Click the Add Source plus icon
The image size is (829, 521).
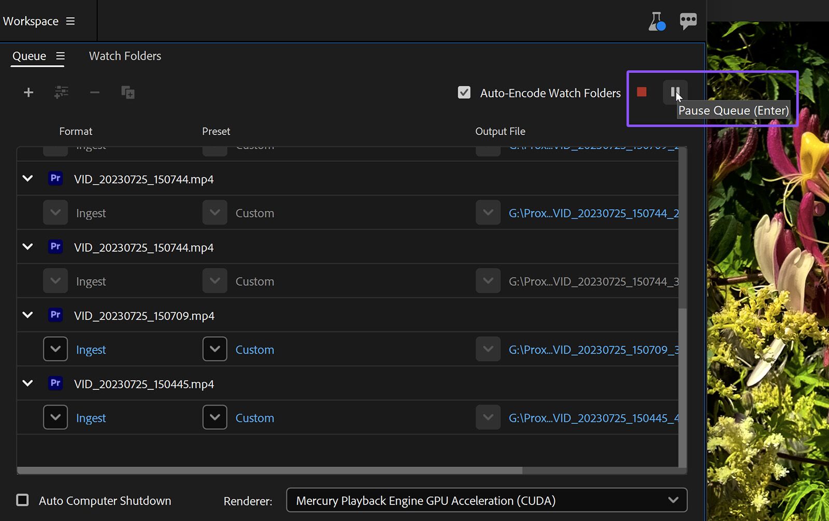tap(28, 93)
